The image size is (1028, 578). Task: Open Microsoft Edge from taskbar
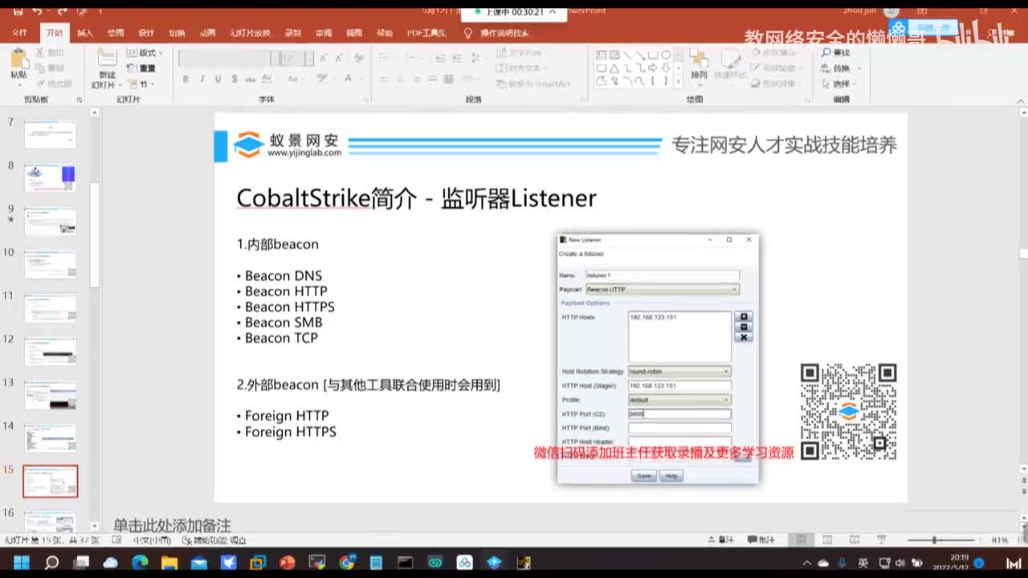[x=140, y=562]
